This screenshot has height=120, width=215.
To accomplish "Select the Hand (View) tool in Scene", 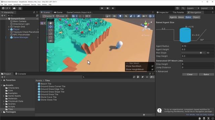I will pos(51,23).
